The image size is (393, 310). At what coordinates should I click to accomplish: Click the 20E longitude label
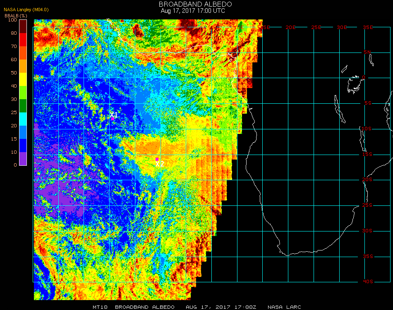pyautogui.click(x=290, y=27)
